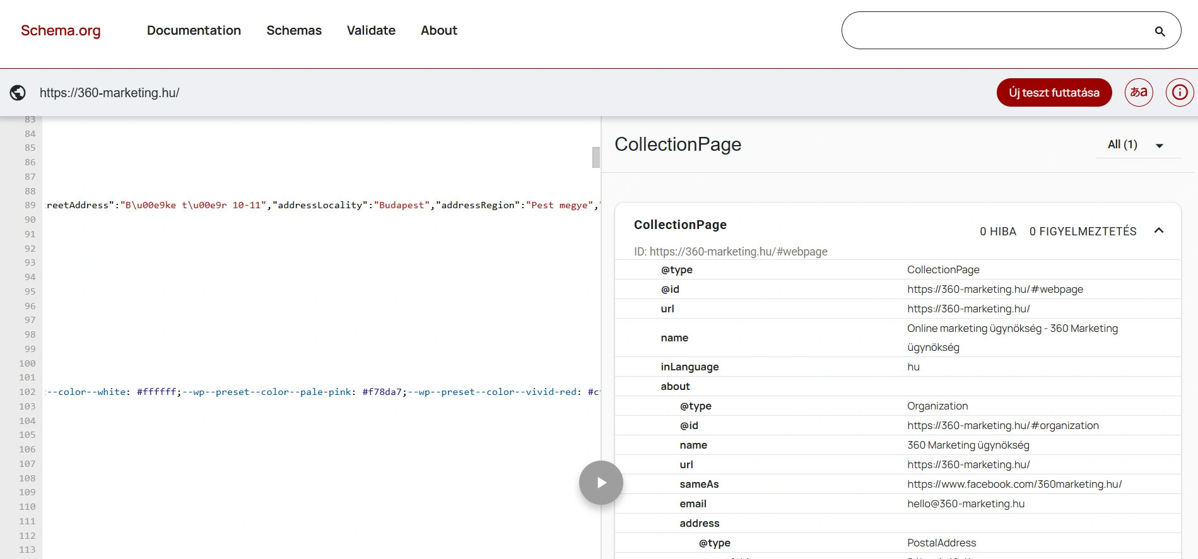Click the 'address' property row
1198x559 pixels.
(x=898, y=523)
